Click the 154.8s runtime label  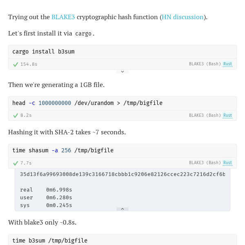point(29,64)
